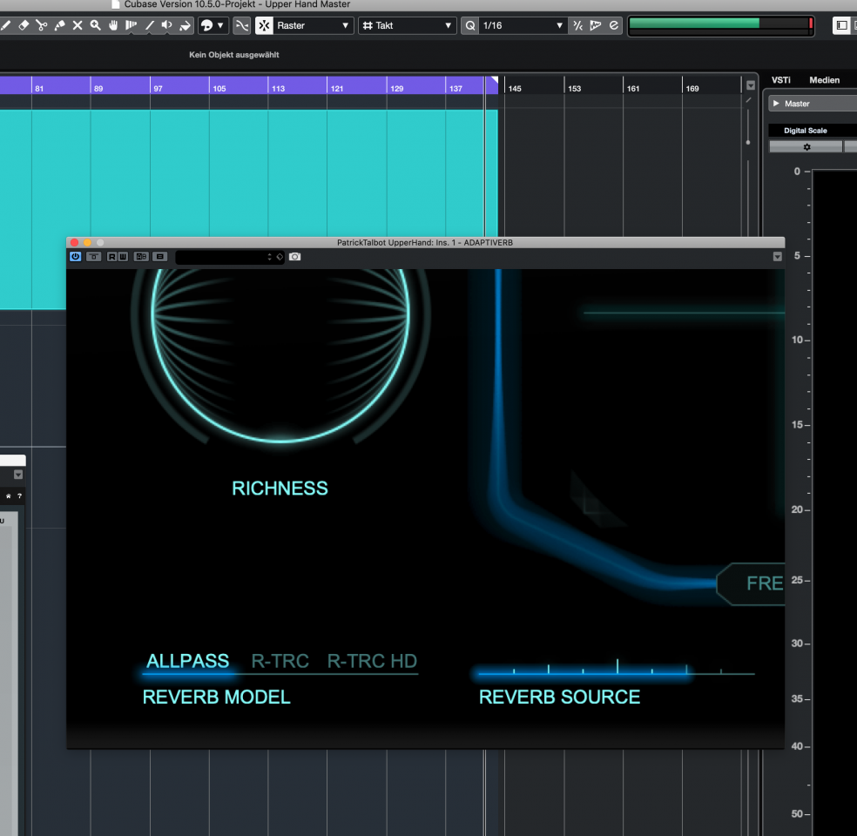Open the lower-left panel dropdown arrow
The width and height of the screenshot is (857, 836).
18,475
